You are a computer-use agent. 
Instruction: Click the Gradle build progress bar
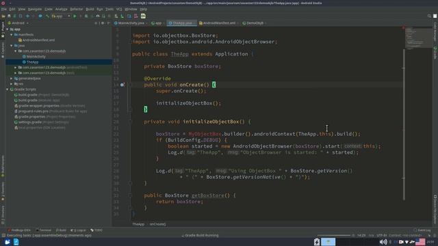click(333, 235)
